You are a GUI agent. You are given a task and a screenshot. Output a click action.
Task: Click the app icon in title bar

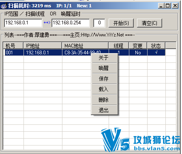pyautogui.click(x=4, y=6)
